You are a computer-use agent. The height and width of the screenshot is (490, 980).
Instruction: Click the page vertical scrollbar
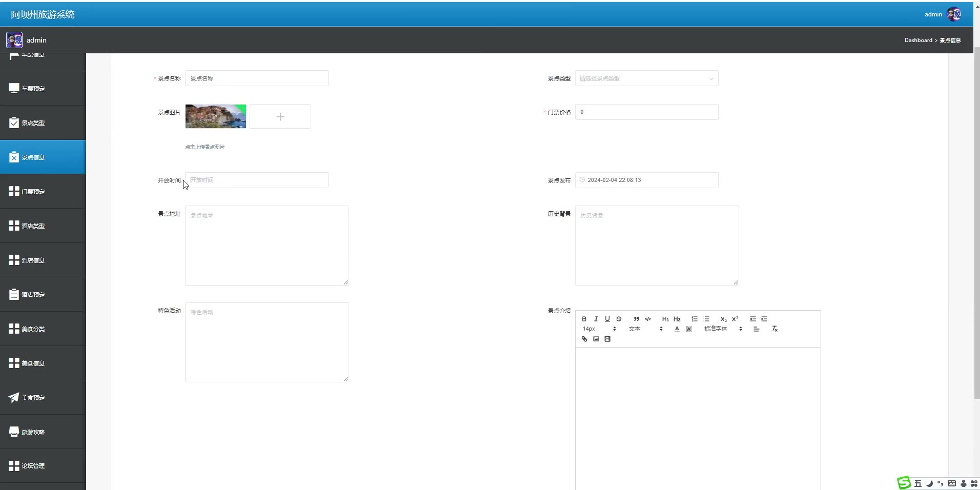tap(976, 223)
